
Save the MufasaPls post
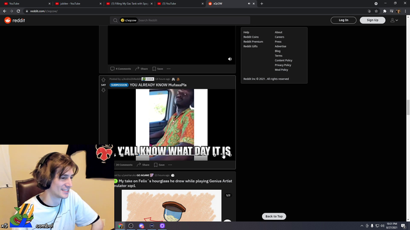pyautogui.click(x=160, y=165)
